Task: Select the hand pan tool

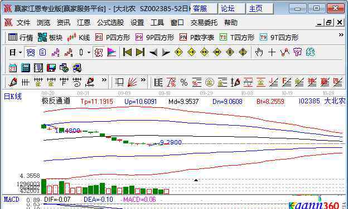Action: pos(259,52)
